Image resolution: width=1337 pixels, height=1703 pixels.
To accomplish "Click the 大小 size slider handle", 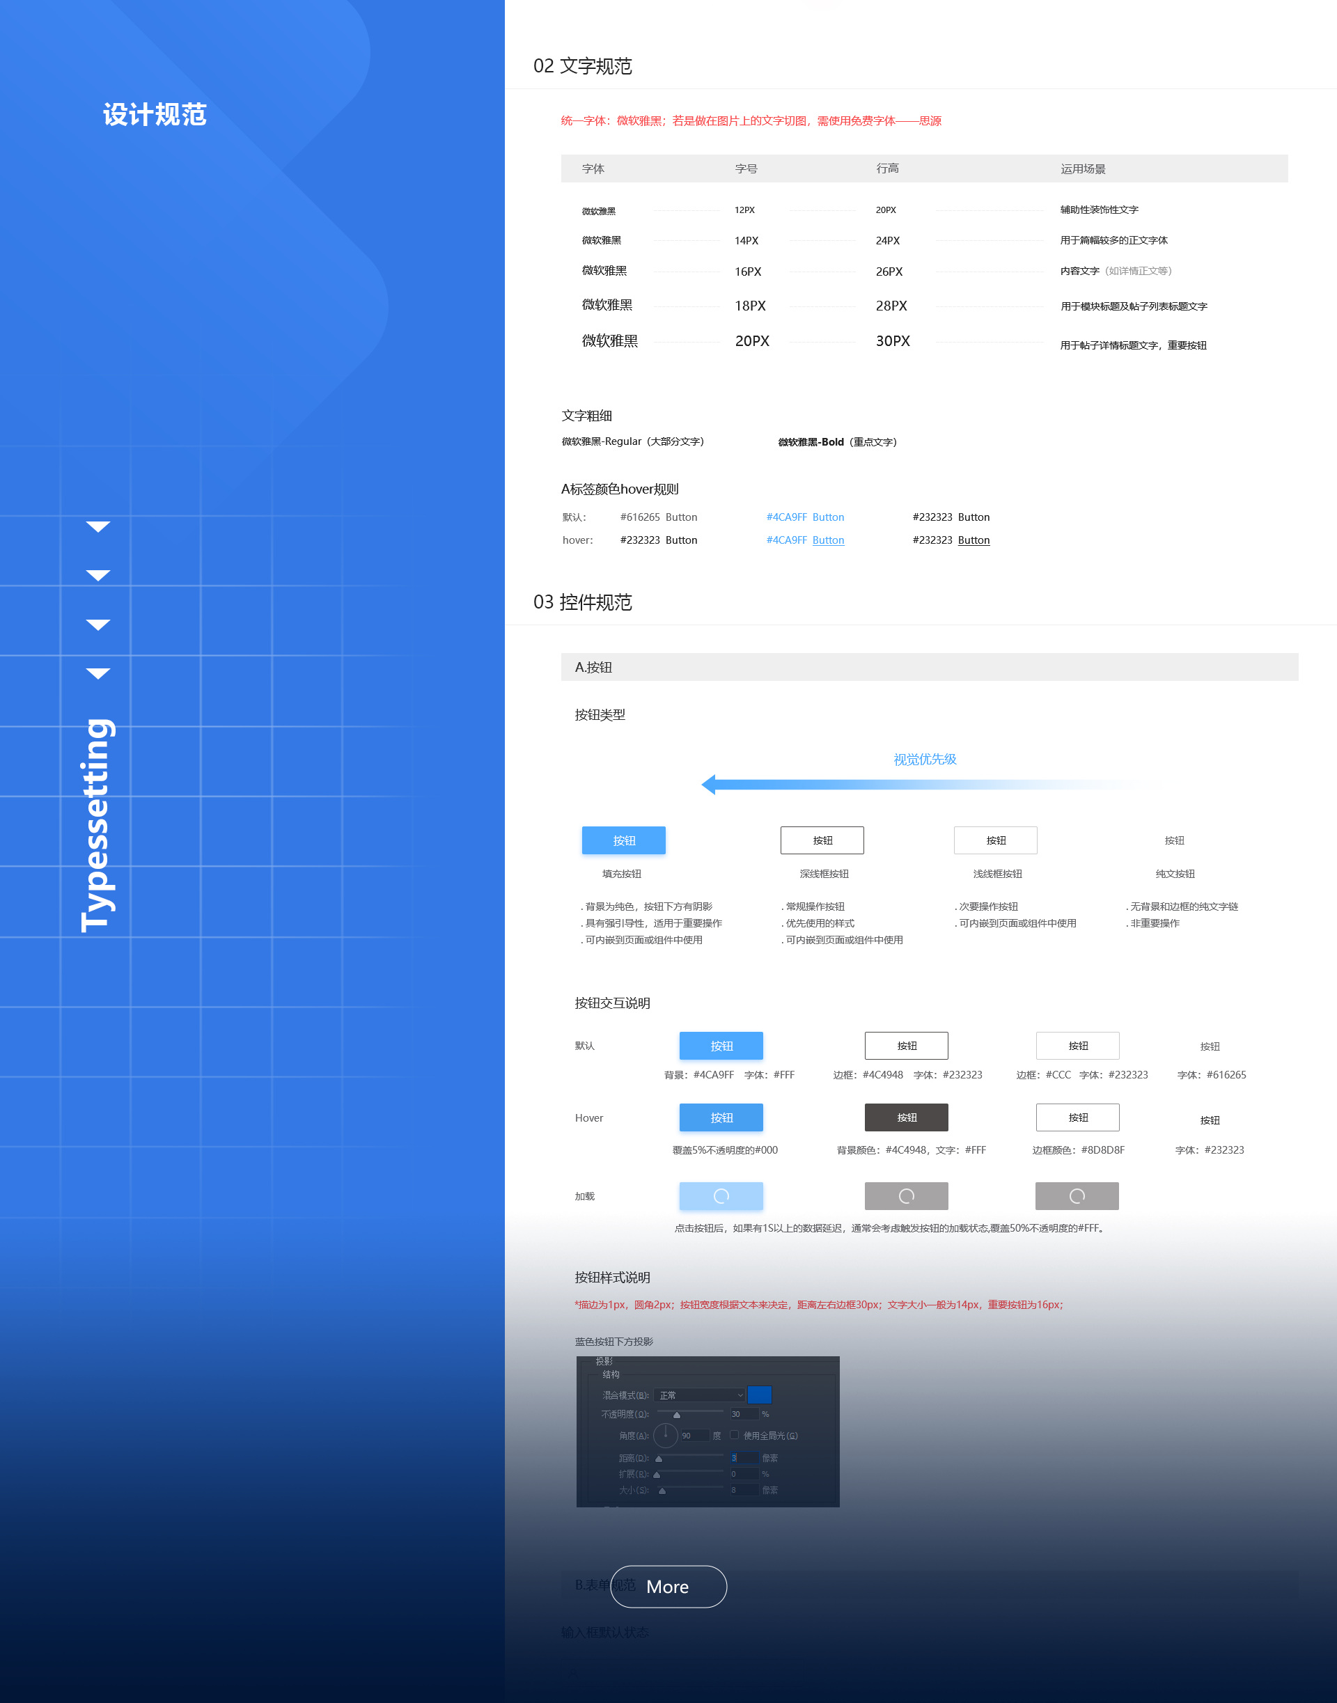I will (662, 1491).
